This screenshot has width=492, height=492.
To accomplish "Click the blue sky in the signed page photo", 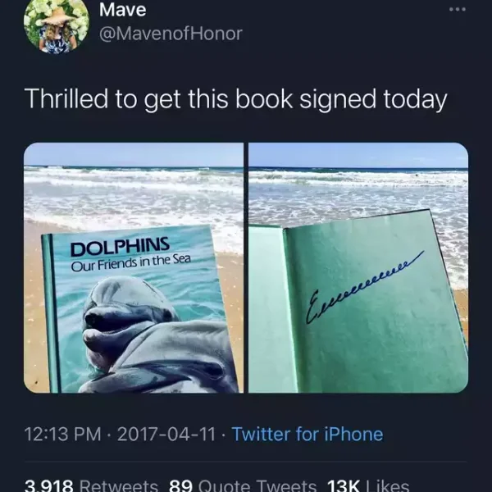I will [358, 155].
